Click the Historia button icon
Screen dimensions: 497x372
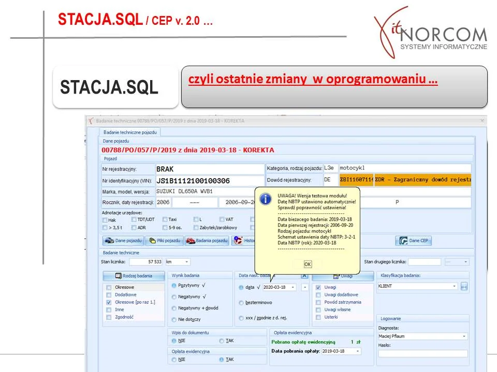click(x=238, y=241)
